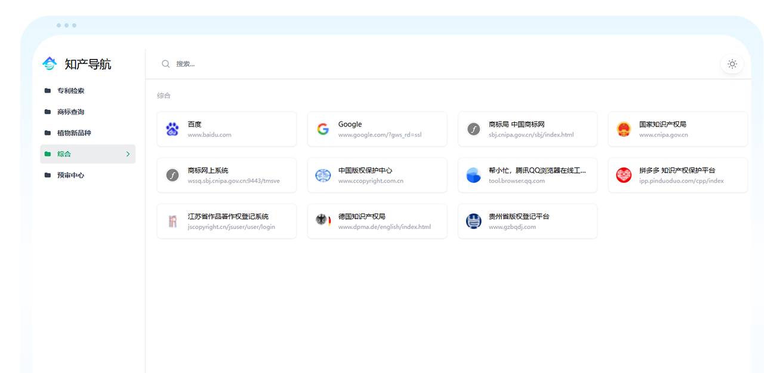Click the 国家知识产权局 national emblem icon
The image size is (777, 373).
coord(624,128)
